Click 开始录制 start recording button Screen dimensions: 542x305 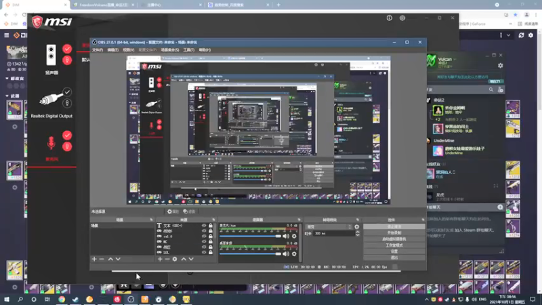[x=394, y=233]
